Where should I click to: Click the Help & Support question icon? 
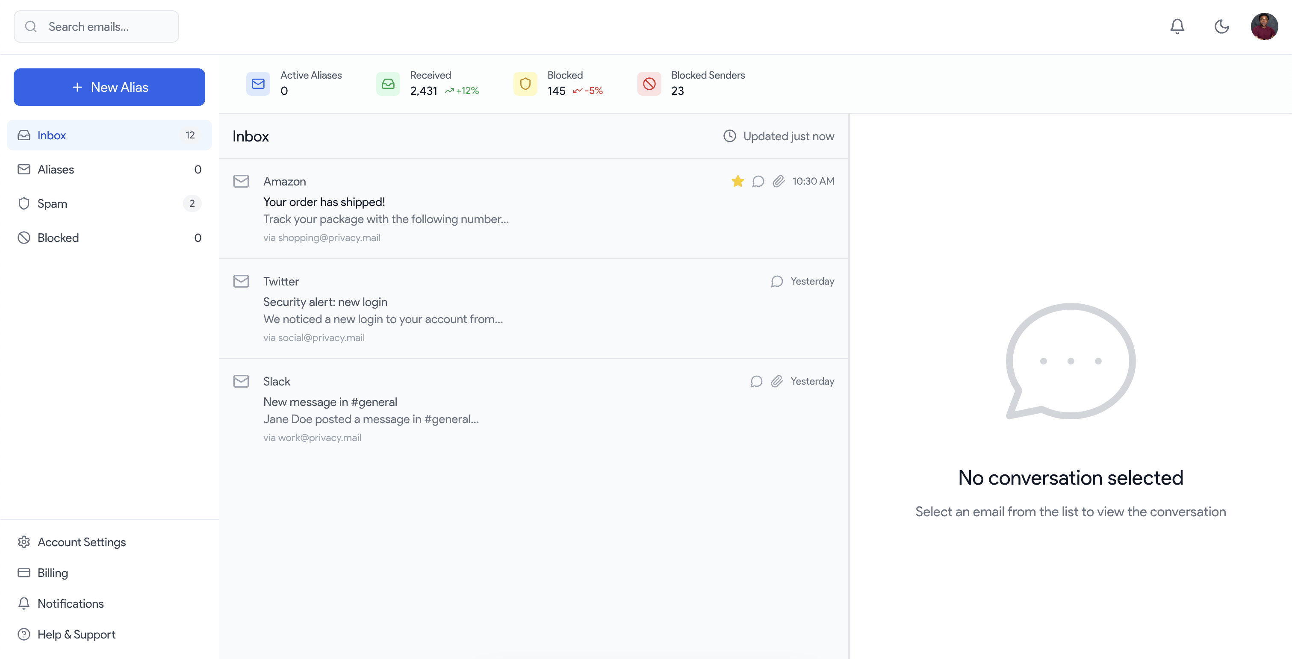[24, 634]
